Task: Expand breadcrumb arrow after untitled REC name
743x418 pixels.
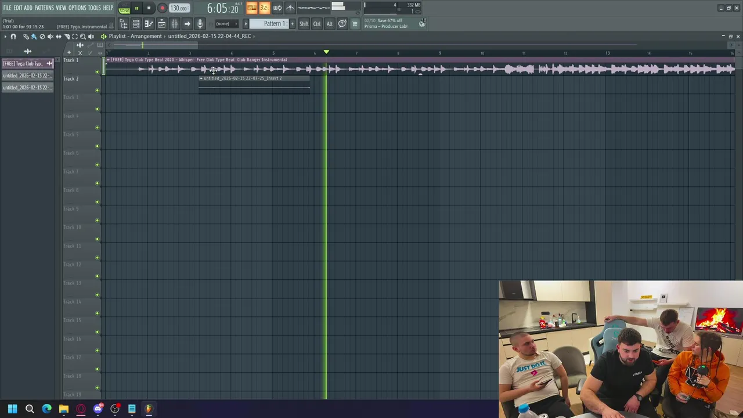Action: coord(254,36)
